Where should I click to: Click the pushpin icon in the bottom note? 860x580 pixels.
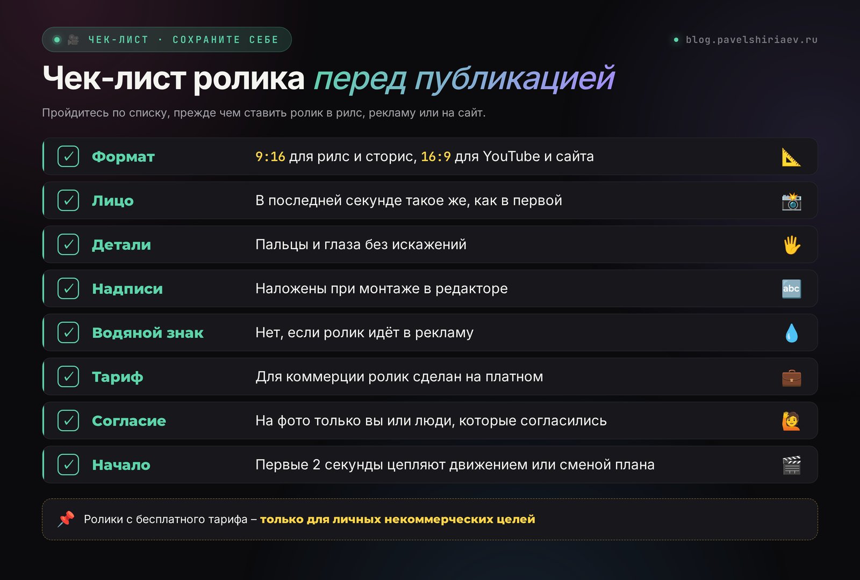[x=66, y=519]
